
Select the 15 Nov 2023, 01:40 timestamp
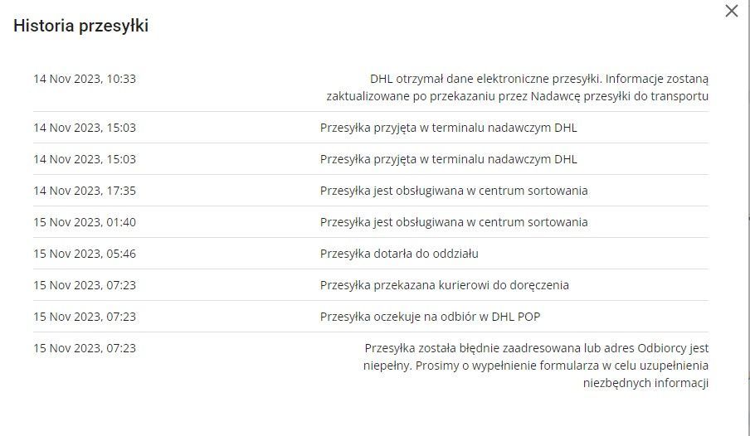pos(85,222)
